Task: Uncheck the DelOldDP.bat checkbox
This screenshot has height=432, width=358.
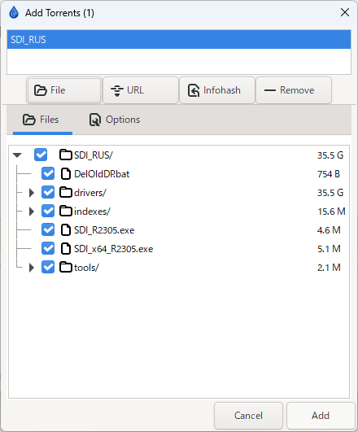Action: point(48,173)
